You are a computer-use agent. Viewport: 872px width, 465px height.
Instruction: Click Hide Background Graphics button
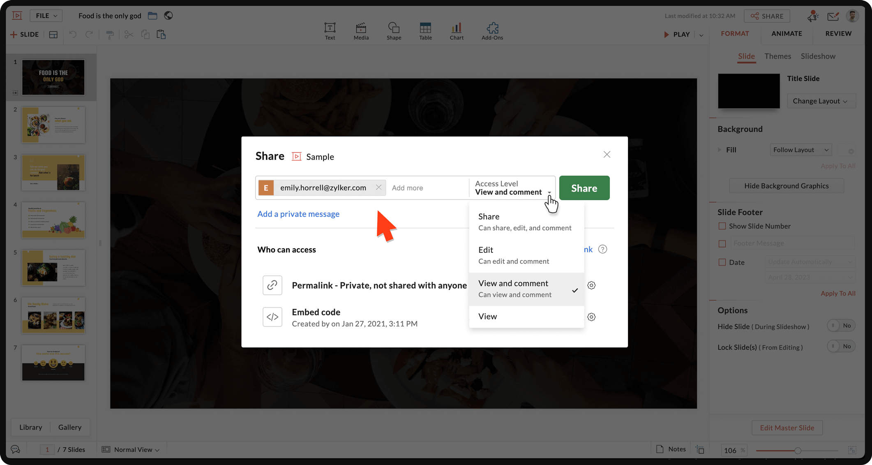[x=786, y=186]
